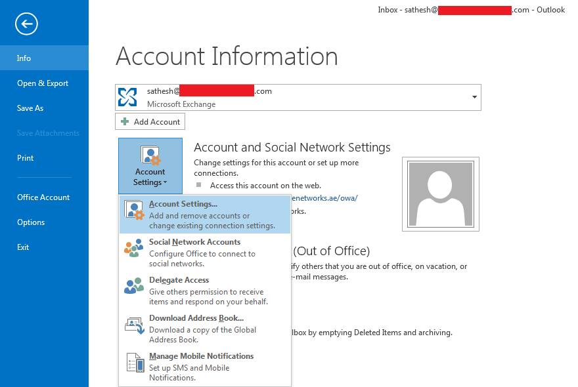Click the Account and Social Network Settings heading
Viewport: 578px width, 387px height.
(x=292, y=148)
